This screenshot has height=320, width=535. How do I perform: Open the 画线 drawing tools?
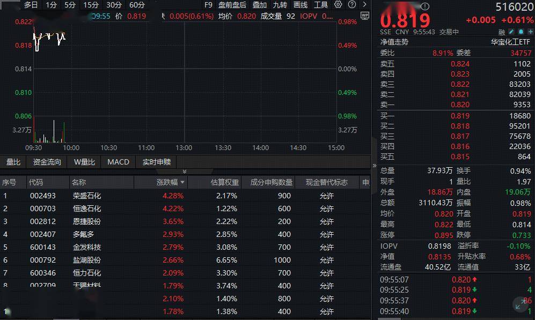point(301,5)
